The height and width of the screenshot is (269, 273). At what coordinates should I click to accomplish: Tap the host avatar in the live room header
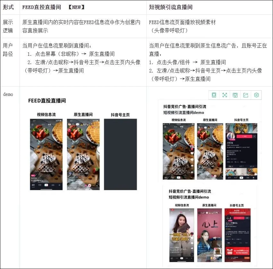(x=199, y=127)
